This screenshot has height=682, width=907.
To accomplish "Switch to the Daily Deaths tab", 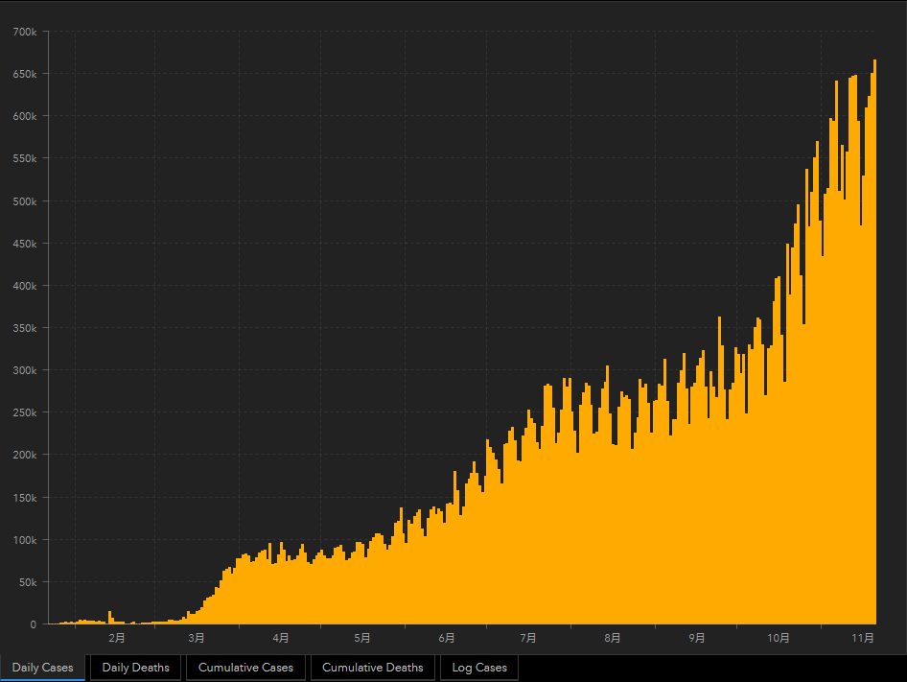I will 135,668.
